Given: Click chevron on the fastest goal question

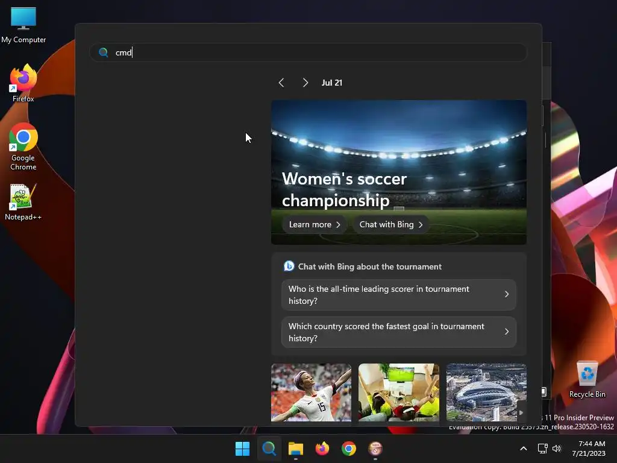Looking at the screenshot, I should pyautogui.click(x=506, y=332).
